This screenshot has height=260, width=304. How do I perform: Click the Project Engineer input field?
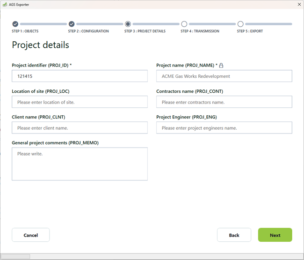coord(224,128)
